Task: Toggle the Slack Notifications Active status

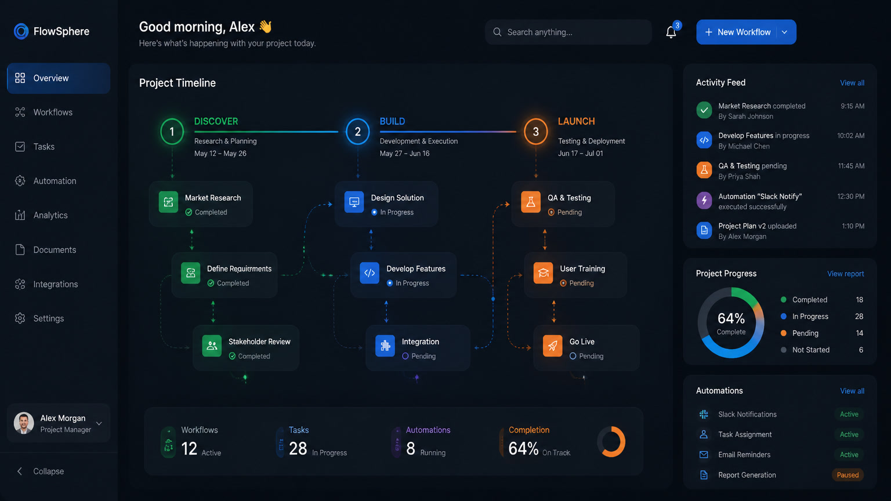Action: [x=849, y=414]
